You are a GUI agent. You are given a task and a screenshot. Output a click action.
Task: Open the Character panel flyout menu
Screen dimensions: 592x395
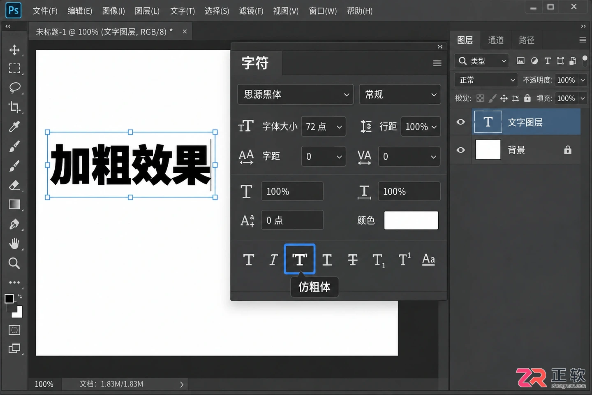pyautogui.click(x=437, y=63)
